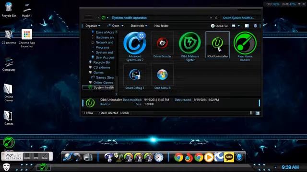The image size is (307, 172).
Task: Click the anonymous mask start button
Action: [x=6, y=167]
